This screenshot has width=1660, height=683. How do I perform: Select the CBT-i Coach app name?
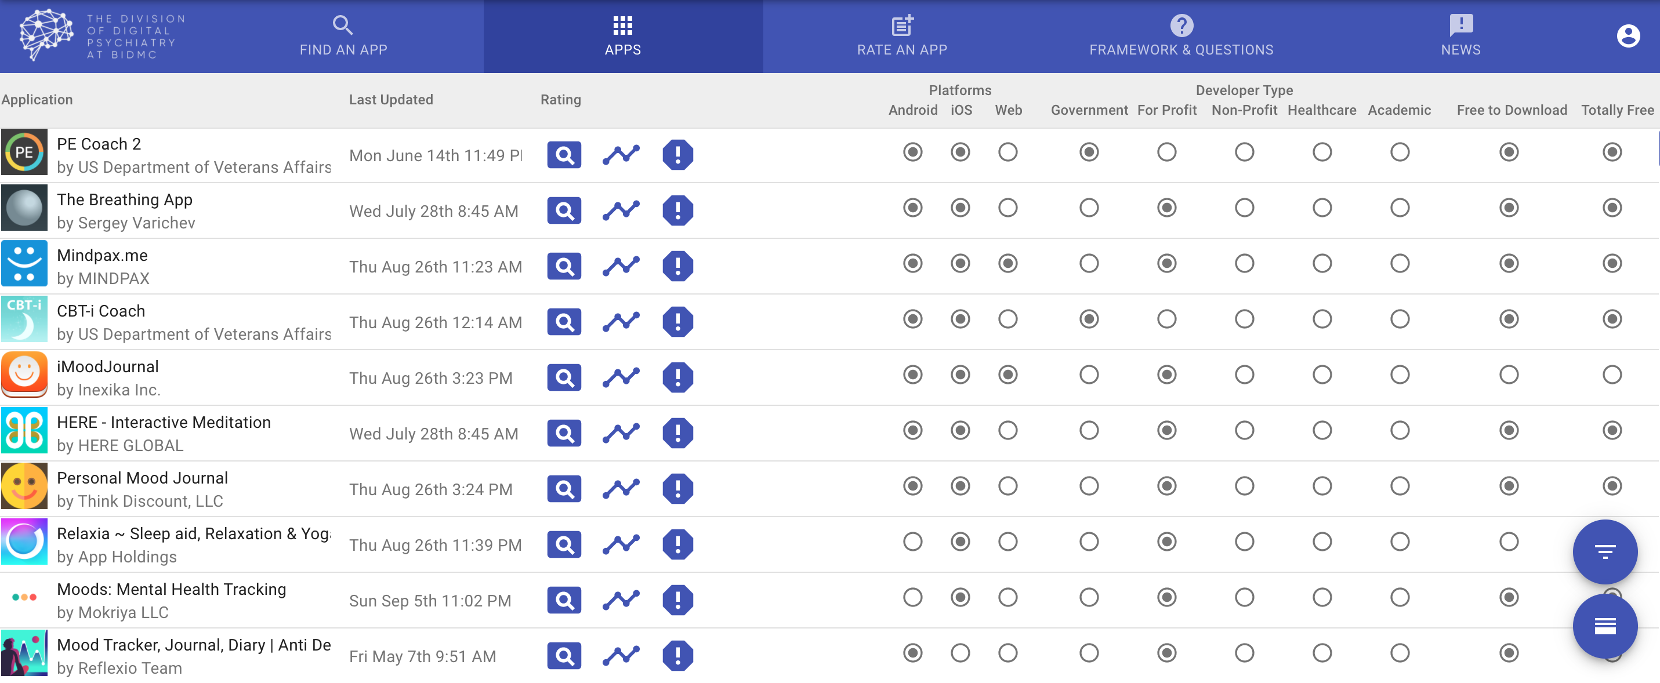pyautogui.click(x=100, y=311)
